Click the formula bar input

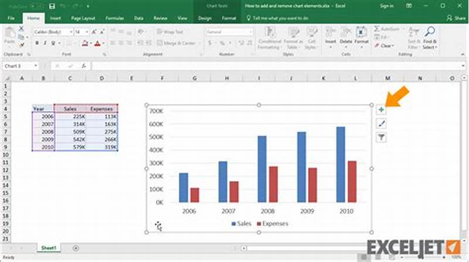click(x=275, y=66)
